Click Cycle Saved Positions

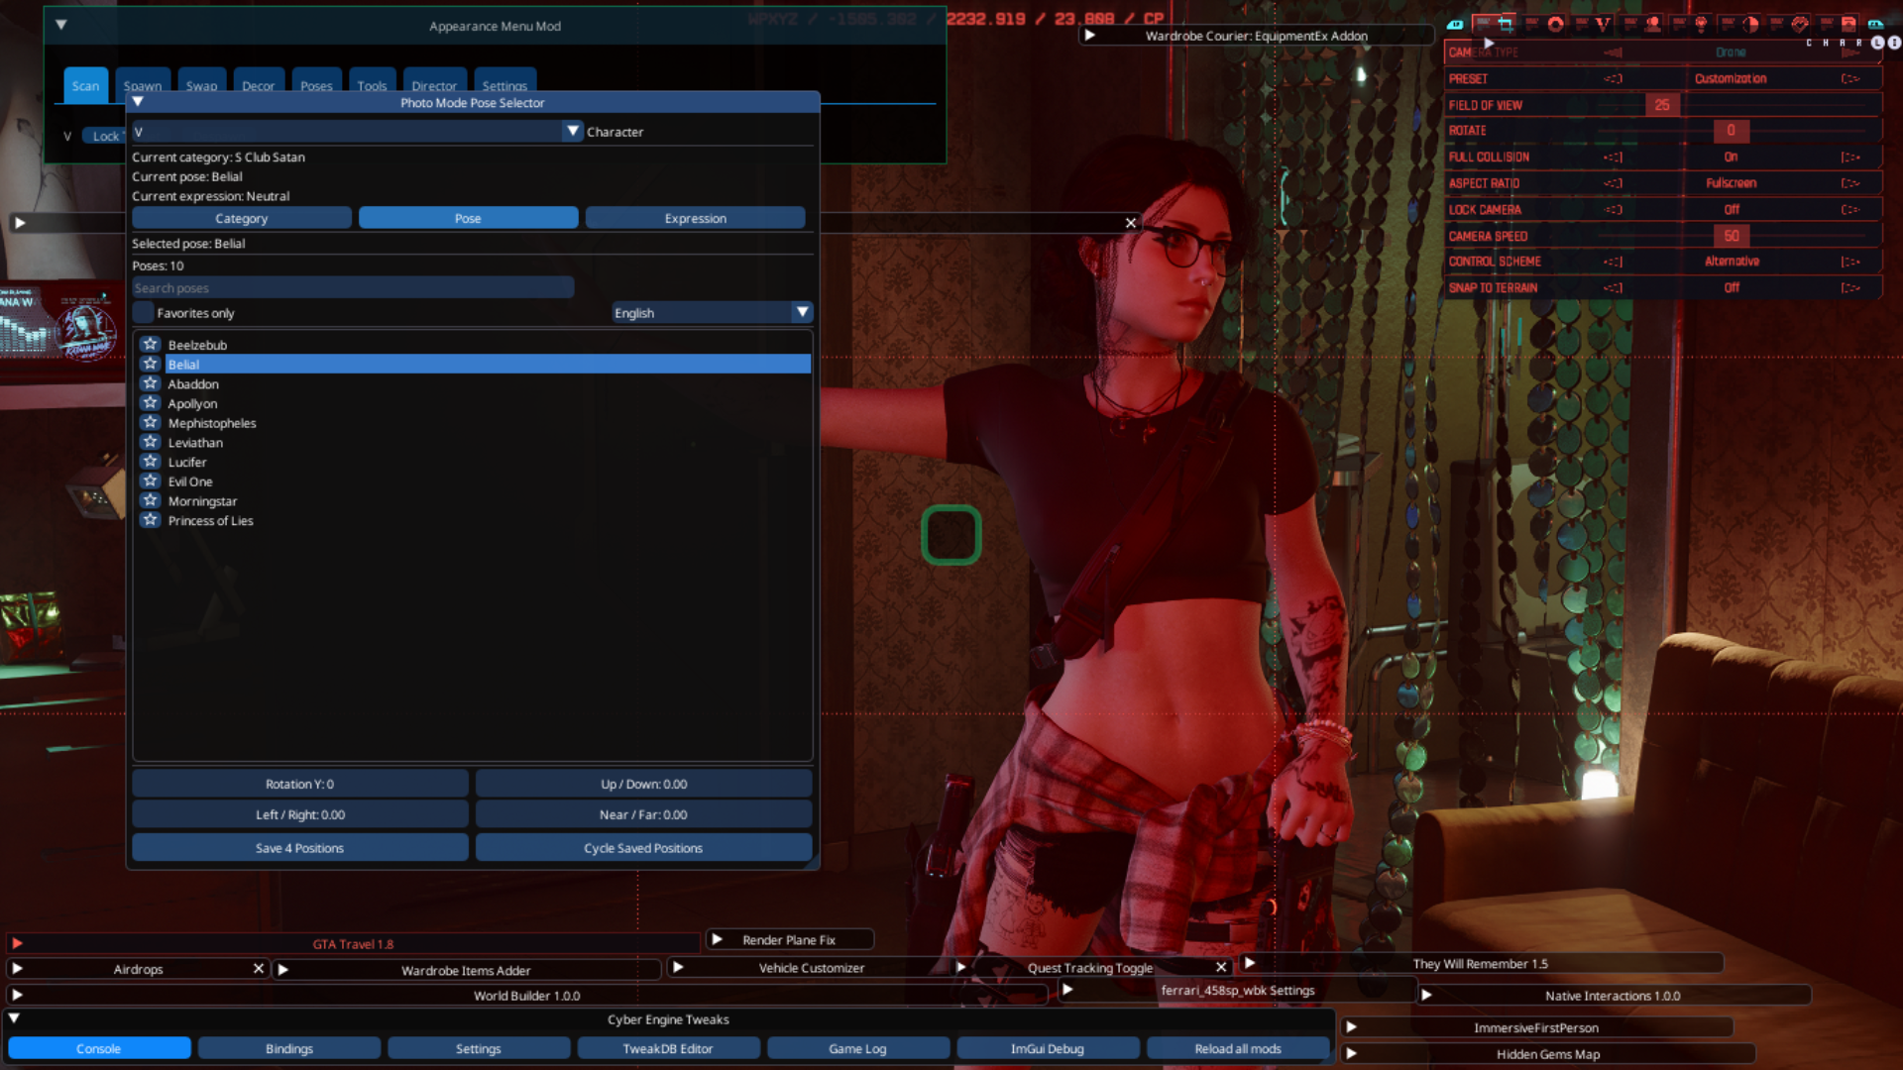pos(643,848)
